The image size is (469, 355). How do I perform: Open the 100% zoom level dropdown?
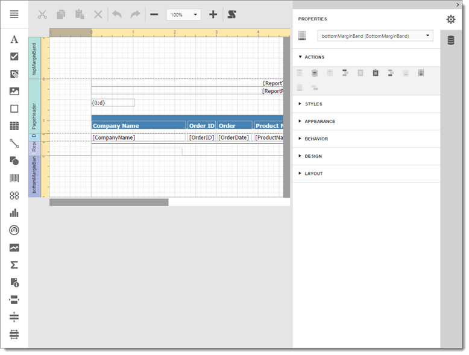pyautogui.click(x=184, y=14)
